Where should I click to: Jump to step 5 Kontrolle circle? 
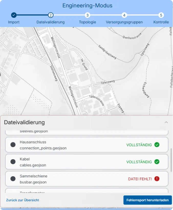tap(161, 15)
